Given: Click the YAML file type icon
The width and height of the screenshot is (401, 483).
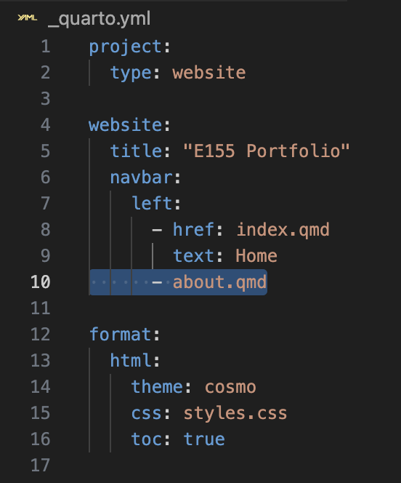Looking at the screenshot, I should point(28,18).
